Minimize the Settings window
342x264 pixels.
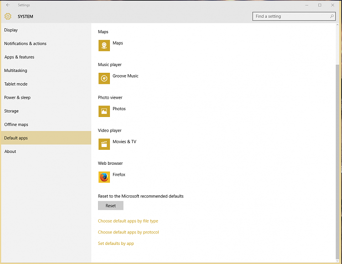307,5
